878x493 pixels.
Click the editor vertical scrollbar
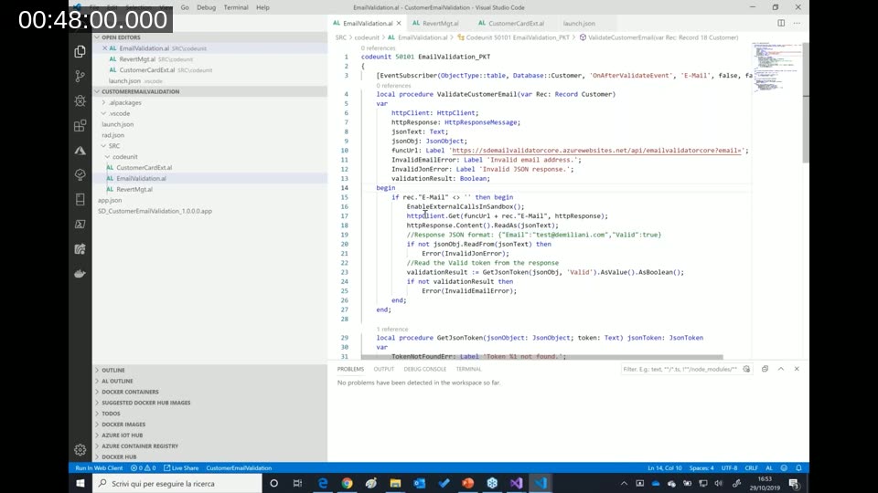[806, 103]
